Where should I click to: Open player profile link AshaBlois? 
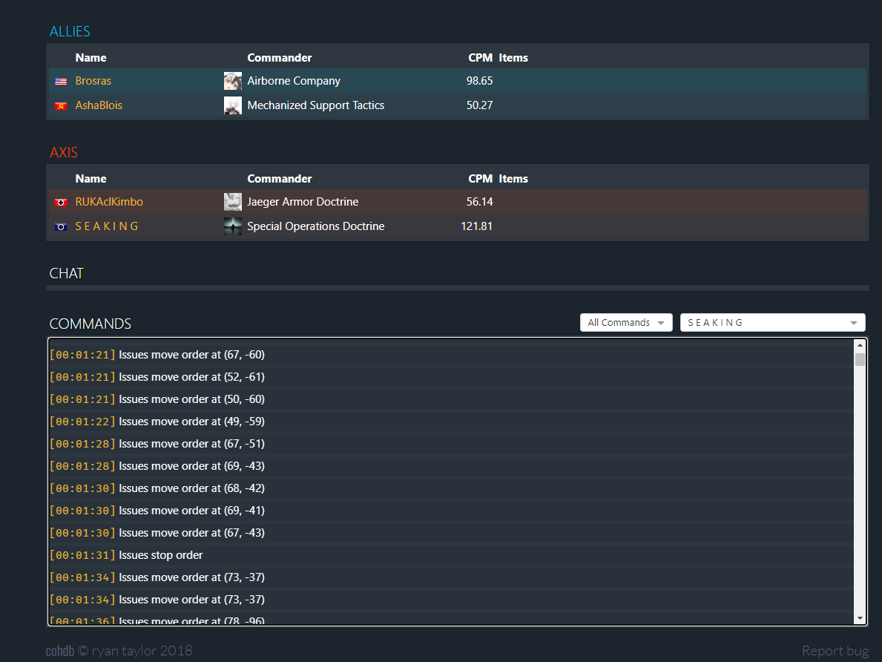[99, 105]
